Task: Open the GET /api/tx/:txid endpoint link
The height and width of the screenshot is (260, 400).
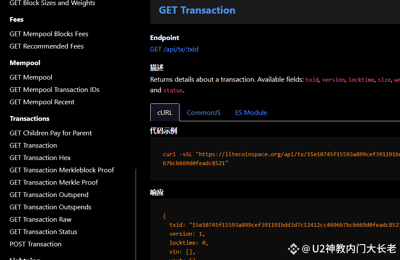Action: point(174,49)
